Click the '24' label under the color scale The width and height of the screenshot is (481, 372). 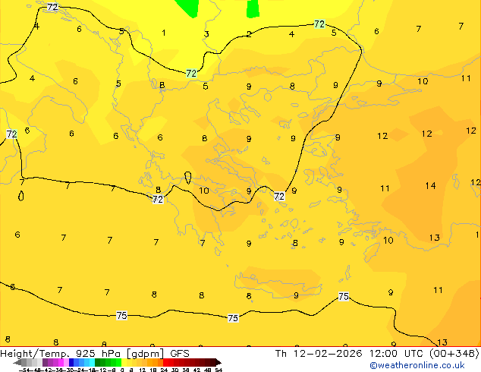pyautogui.click(x=164, y=370)
